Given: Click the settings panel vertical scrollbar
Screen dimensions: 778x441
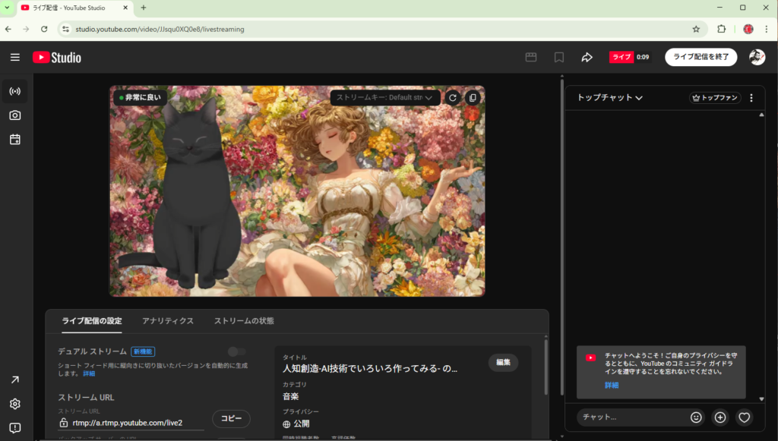Looking at the screenshot, I should [546, 367].
